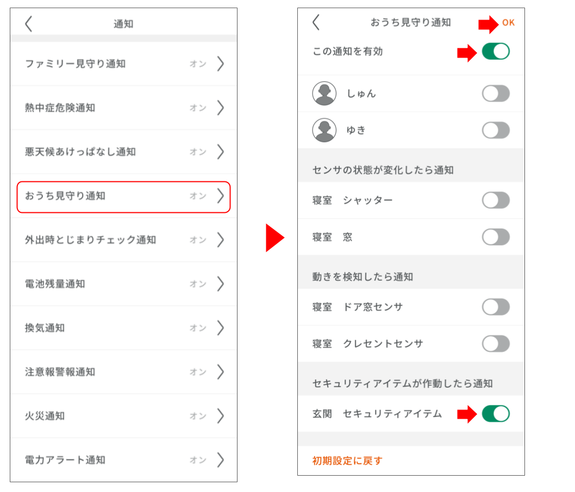Tap the back arrow on 通知 screen
Image resolution: width=575 pixels, height=492 pixels.
28,23
